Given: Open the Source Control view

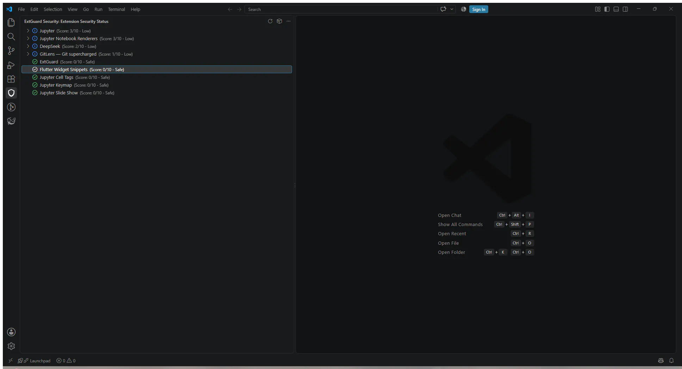Looking at the screenshot, I should click(11, 51).
